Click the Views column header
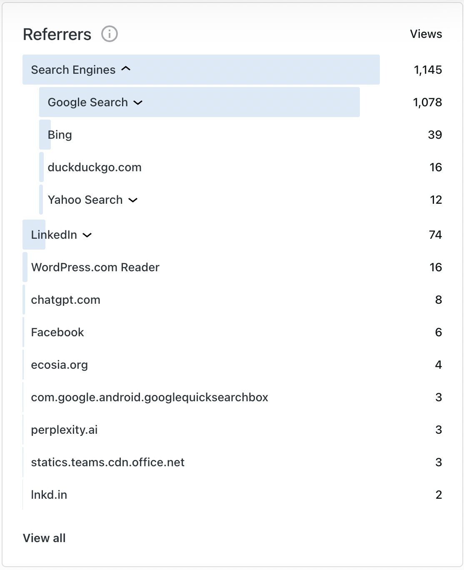The image size is (464, 570). 426,34
